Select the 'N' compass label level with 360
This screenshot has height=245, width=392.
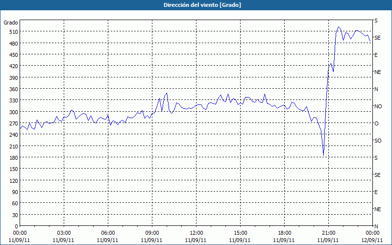click(x=376, y=89)
